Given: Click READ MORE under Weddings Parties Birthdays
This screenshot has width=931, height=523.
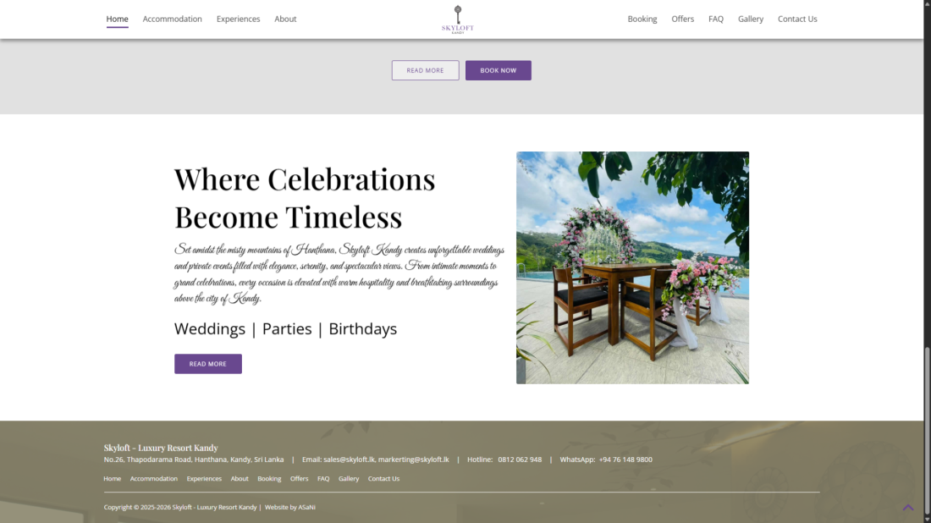Looking at the screenshot, I should pos(208,364).
